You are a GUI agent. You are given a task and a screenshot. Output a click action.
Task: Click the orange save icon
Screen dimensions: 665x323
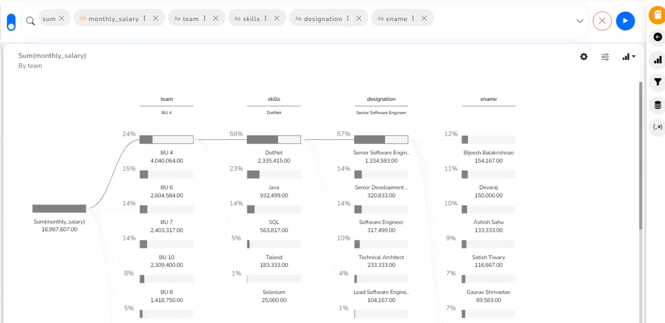658,15
